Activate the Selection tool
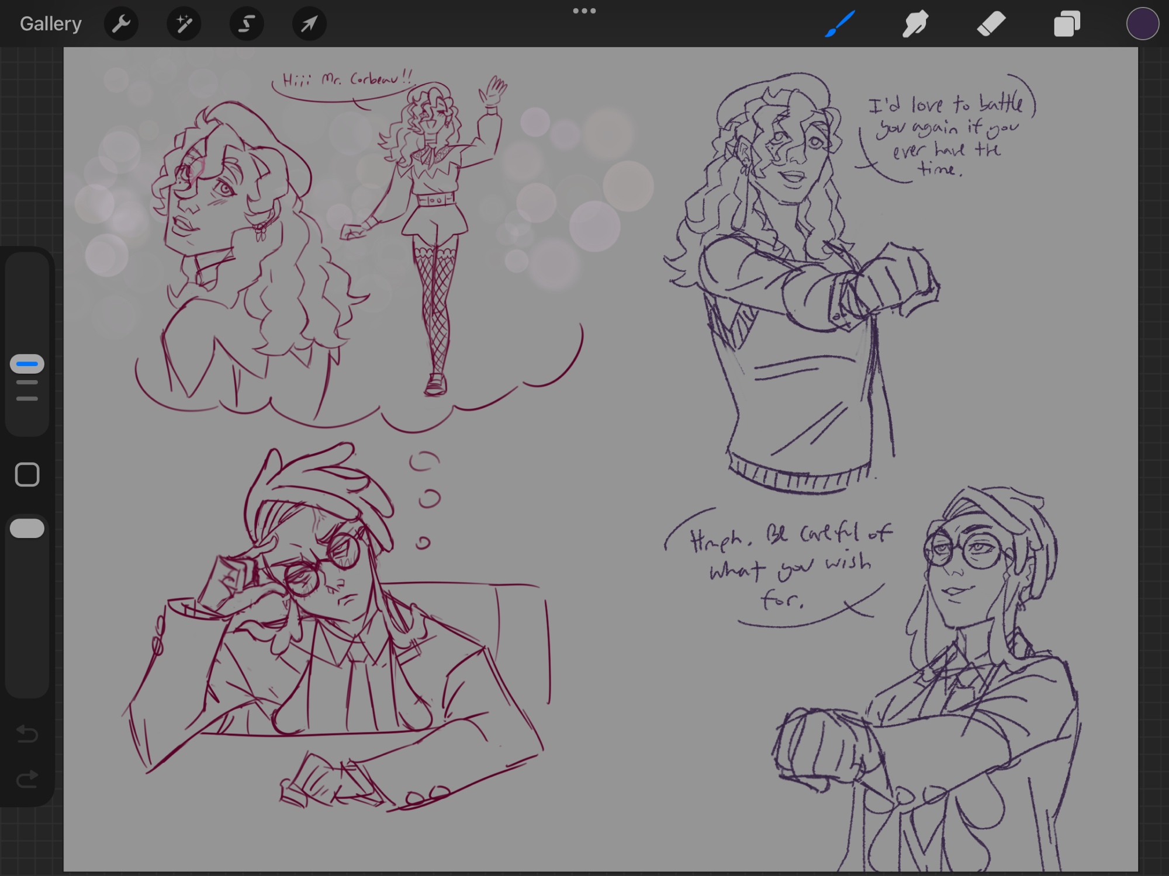Image resolution: width=1169 pixels, height=876 pixels. tap(246, 24)
